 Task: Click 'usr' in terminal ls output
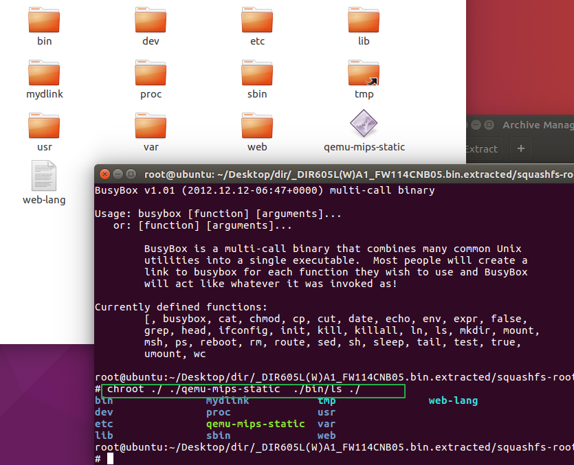pos(327,412)
